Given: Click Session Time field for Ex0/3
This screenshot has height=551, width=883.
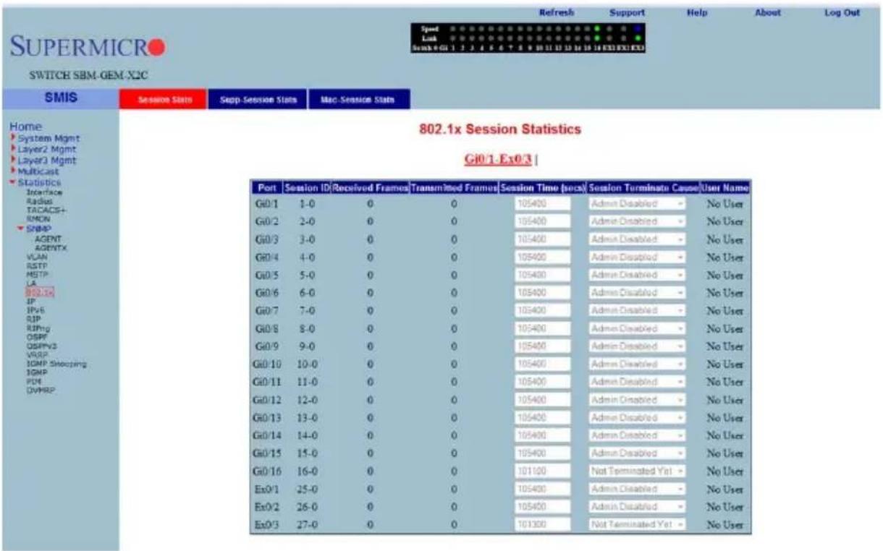Looking at the screenshot, I should tap(544, 525).
